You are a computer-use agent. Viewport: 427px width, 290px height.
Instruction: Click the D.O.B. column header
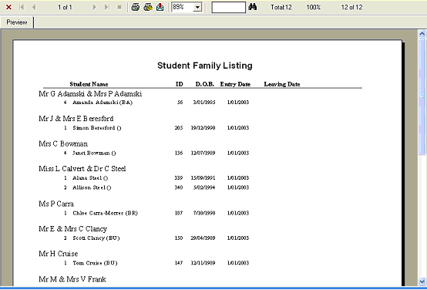point(205,84)
